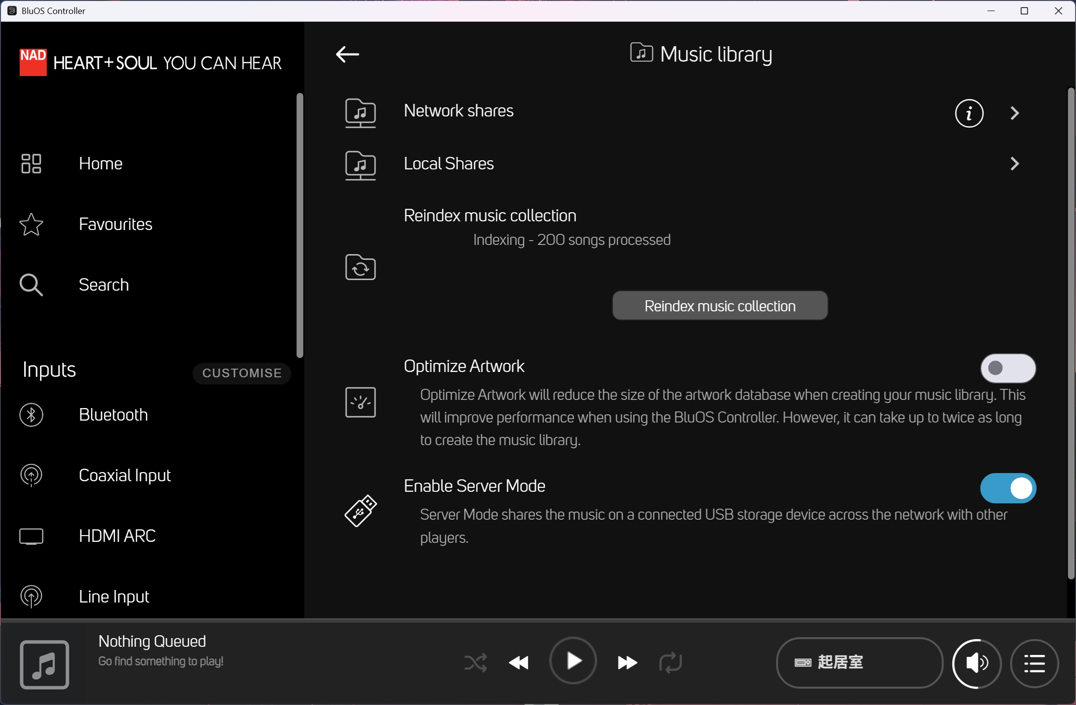Click the CUSTOMISE inputs button
The height and width of the screenshot is (705, 1076).
[x=242, y=373]
